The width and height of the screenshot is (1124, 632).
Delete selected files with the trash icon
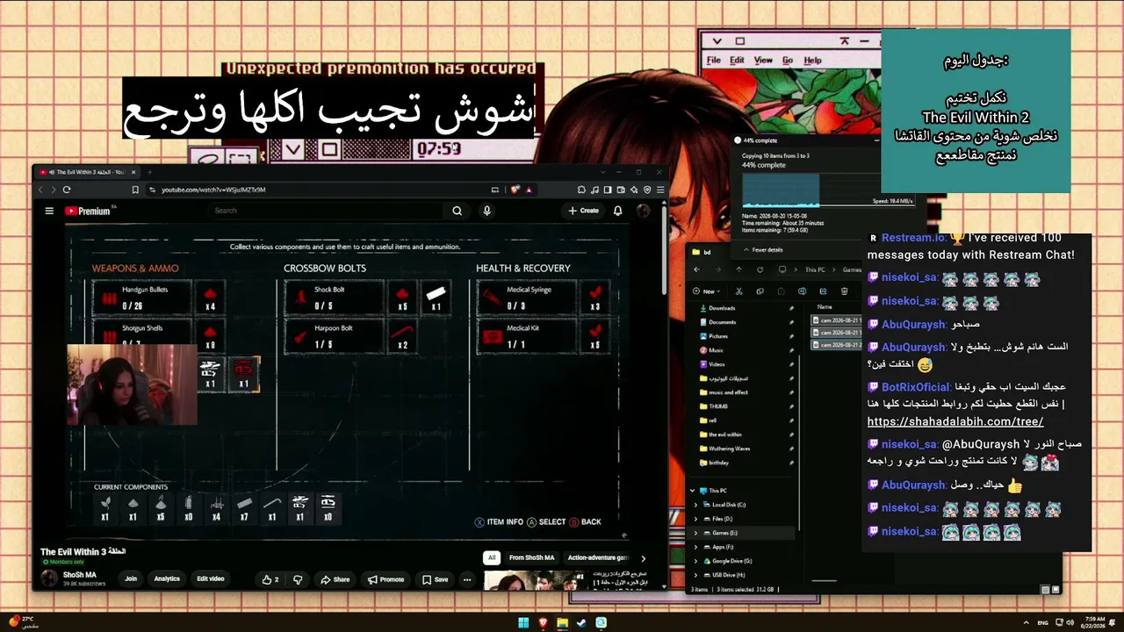coord(844,291)
